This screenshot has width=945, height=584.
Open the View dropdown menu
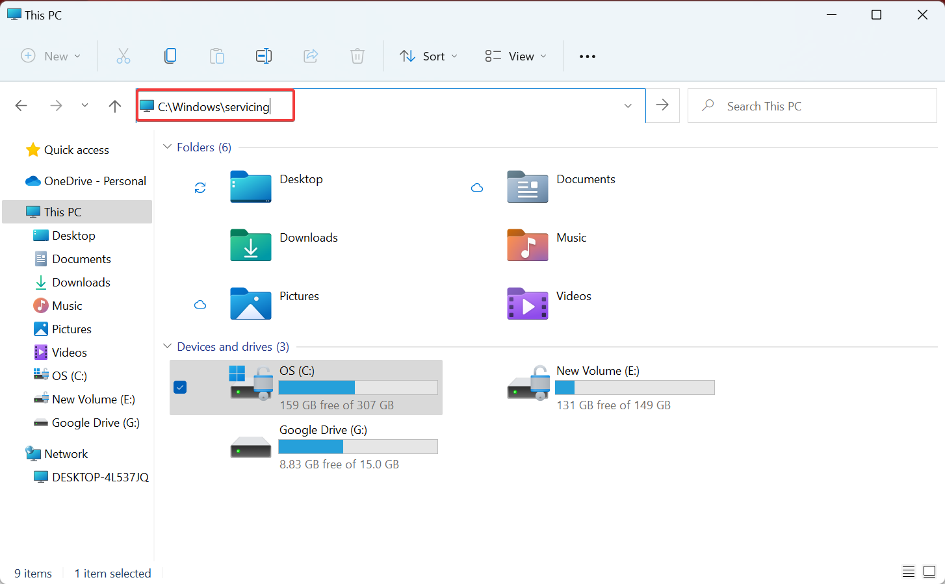click(515, 57)
